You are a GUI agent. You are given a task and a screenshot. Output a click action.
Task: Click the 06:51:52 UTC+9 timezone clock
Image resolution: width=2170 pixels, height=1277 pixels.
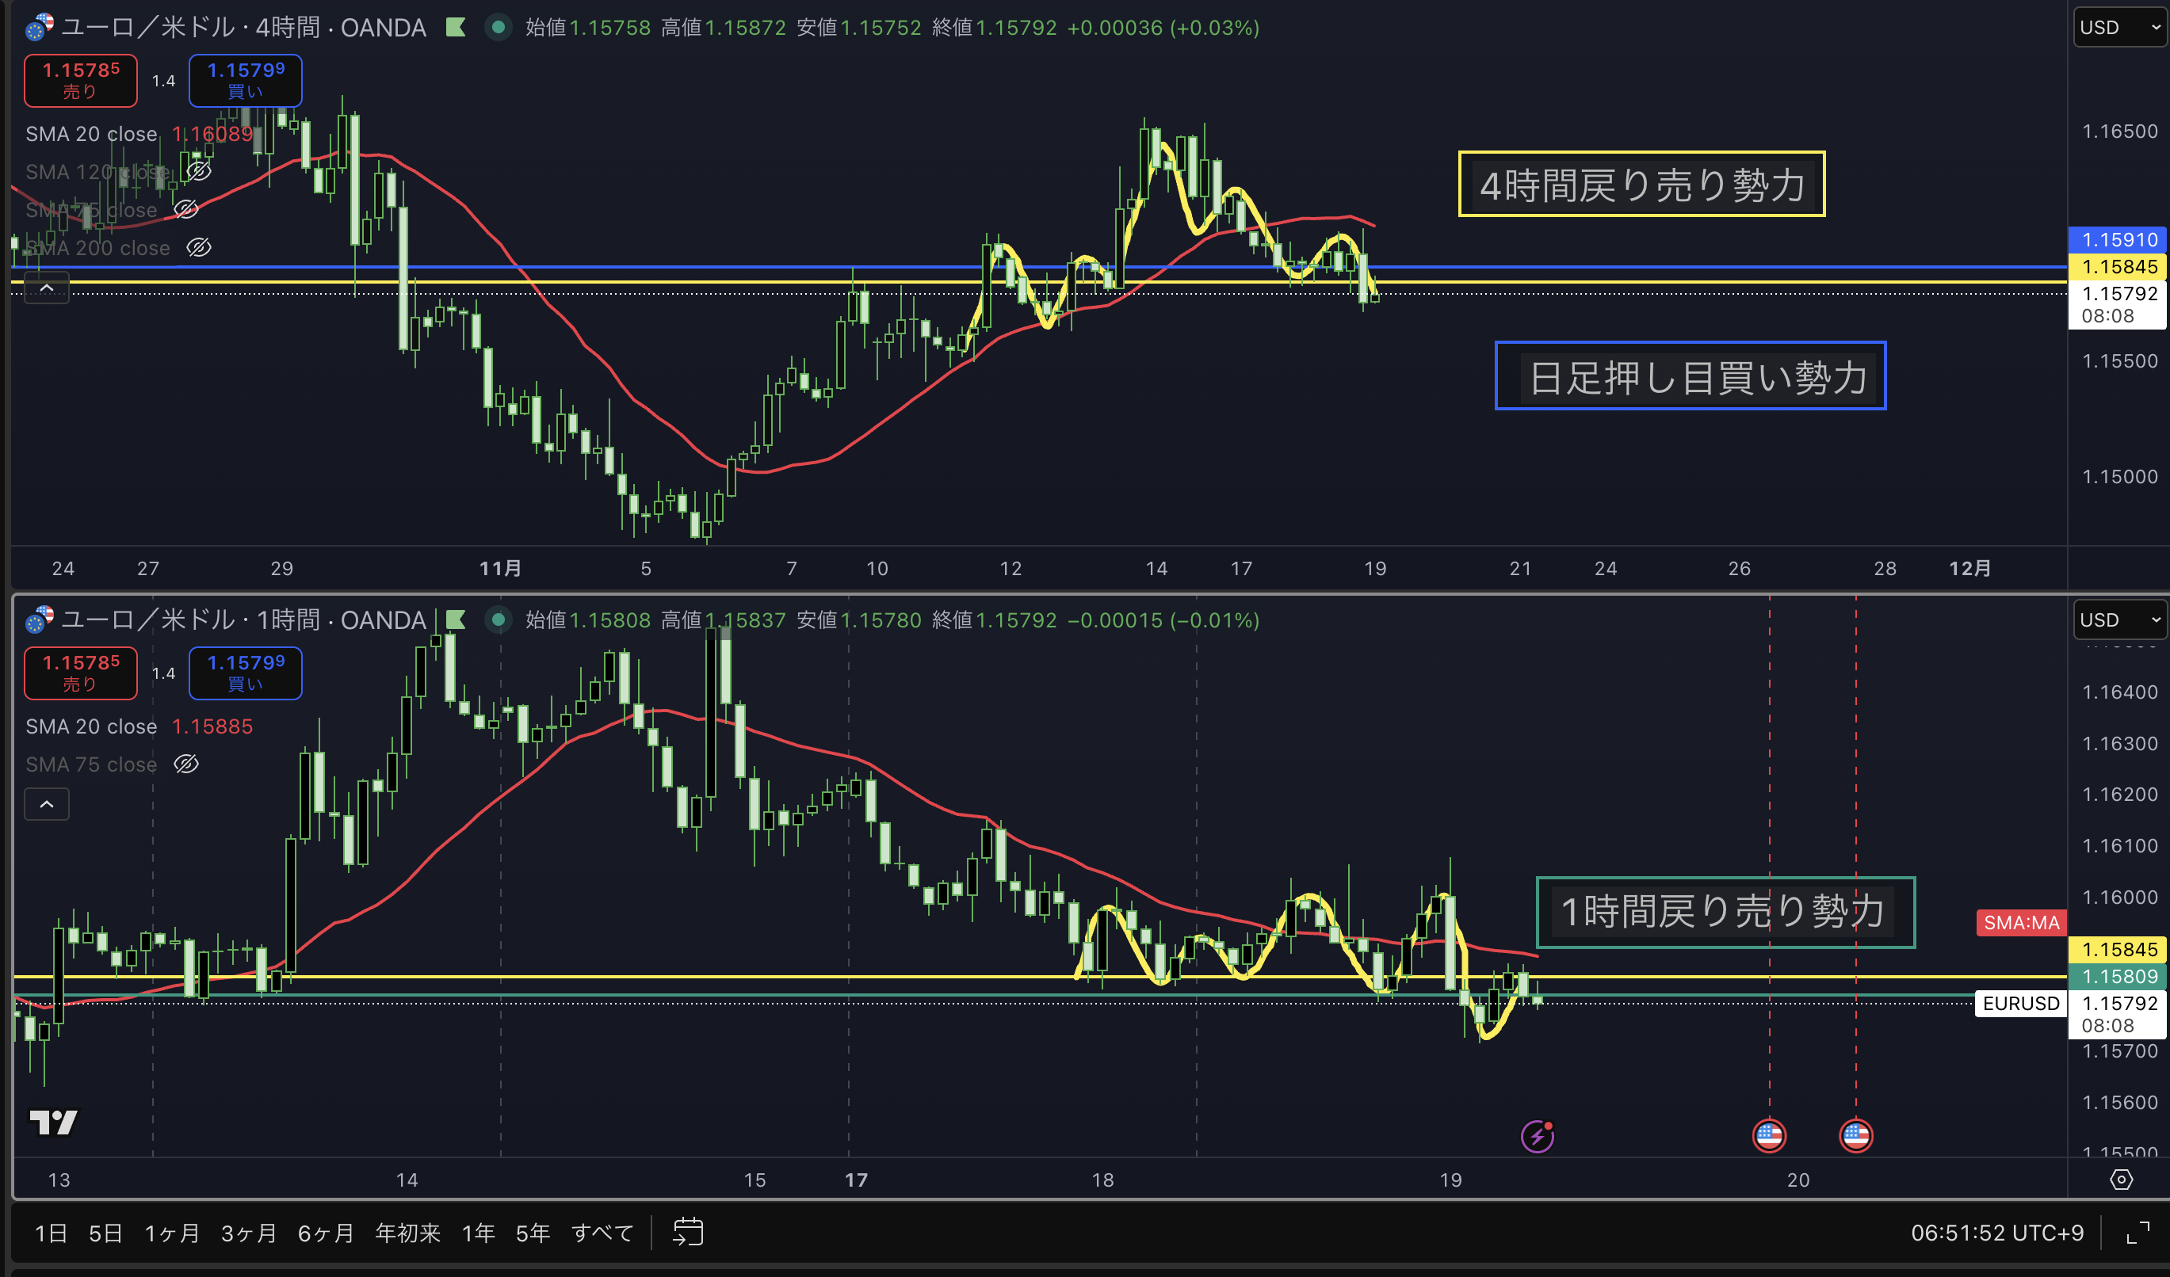[x=1996, y=1233]
